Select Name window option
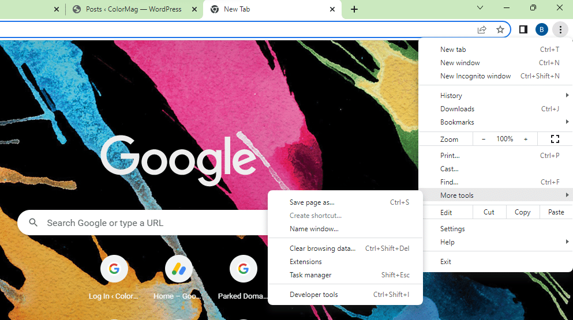The image size is (573, 320). [345, 229]
